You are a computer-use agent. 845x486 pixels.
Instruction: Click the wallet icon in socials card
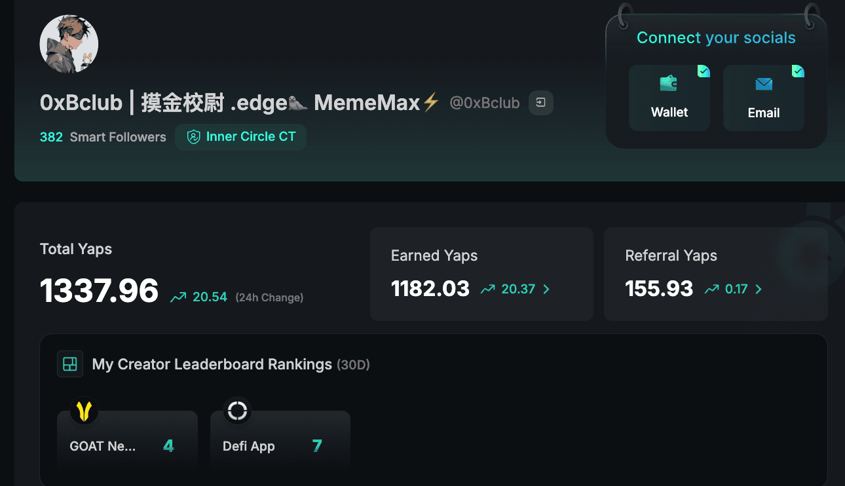(668, 84)
